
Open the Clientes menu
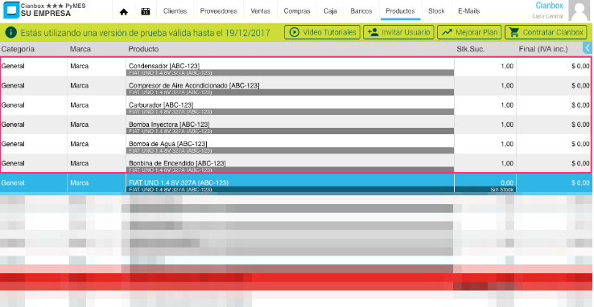175,11
